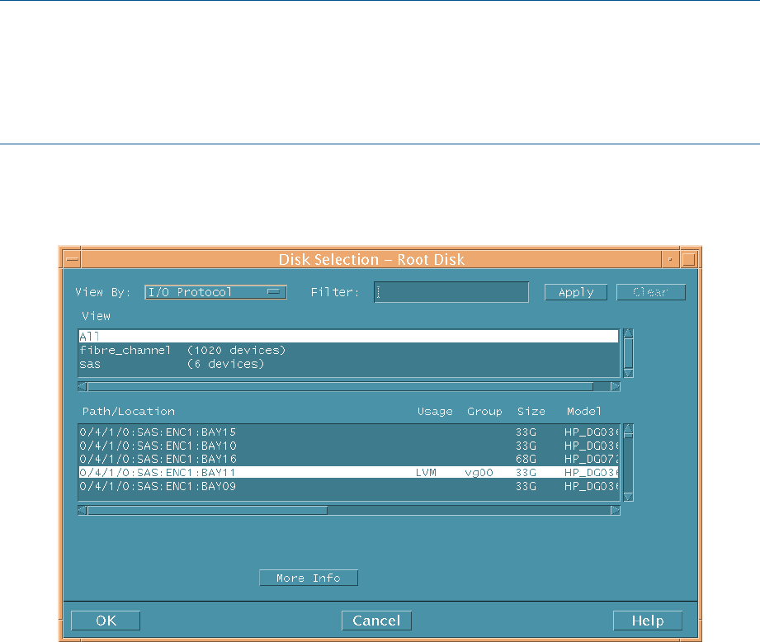
Task: Open More Info for the selected disk
Action: click(x=309, y=578)
